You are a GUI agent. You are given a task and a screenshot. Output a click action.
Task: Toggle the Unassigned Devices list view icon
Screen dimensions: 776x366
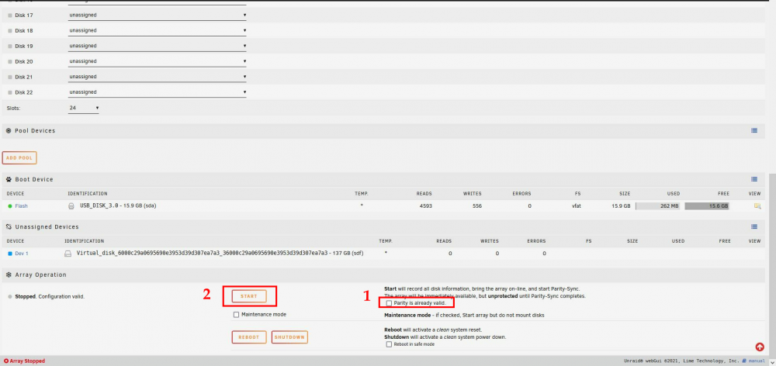753,227
